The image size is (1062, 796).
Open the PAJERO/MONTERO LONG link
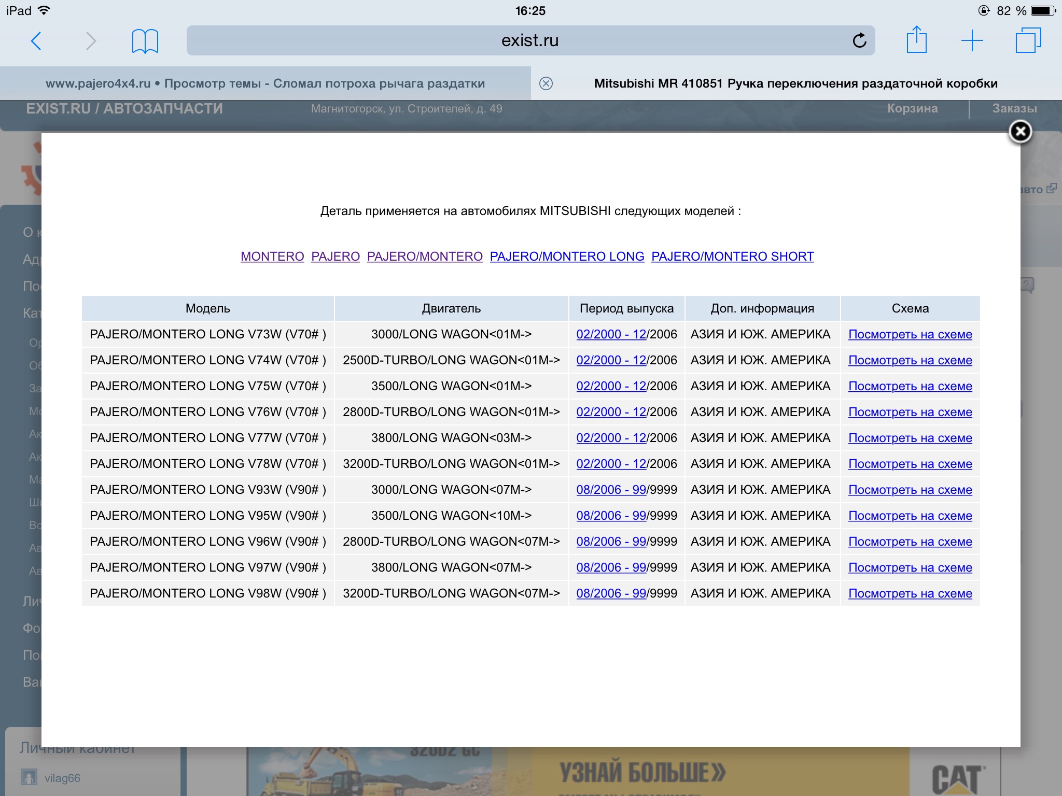coord(567,257)
